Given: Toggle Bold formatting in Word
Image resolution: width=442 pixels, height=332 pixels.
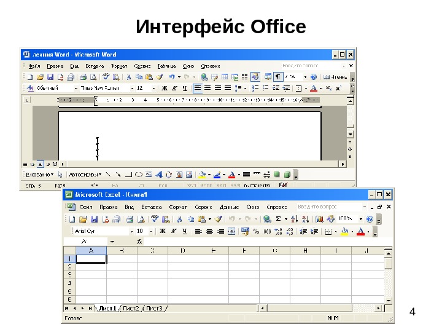Looking at the screenshot, I should (165, 88).
